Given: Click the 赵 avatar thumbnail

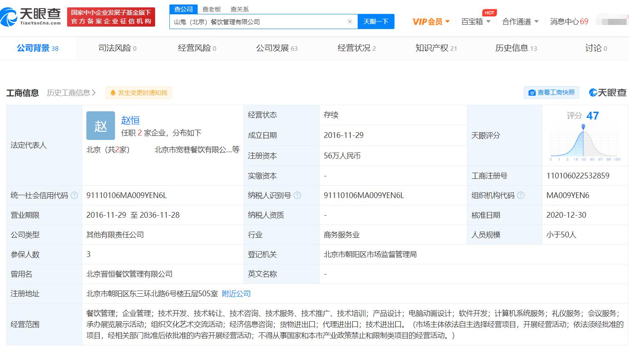Looking at the screenshot, I should click(101, 126).
